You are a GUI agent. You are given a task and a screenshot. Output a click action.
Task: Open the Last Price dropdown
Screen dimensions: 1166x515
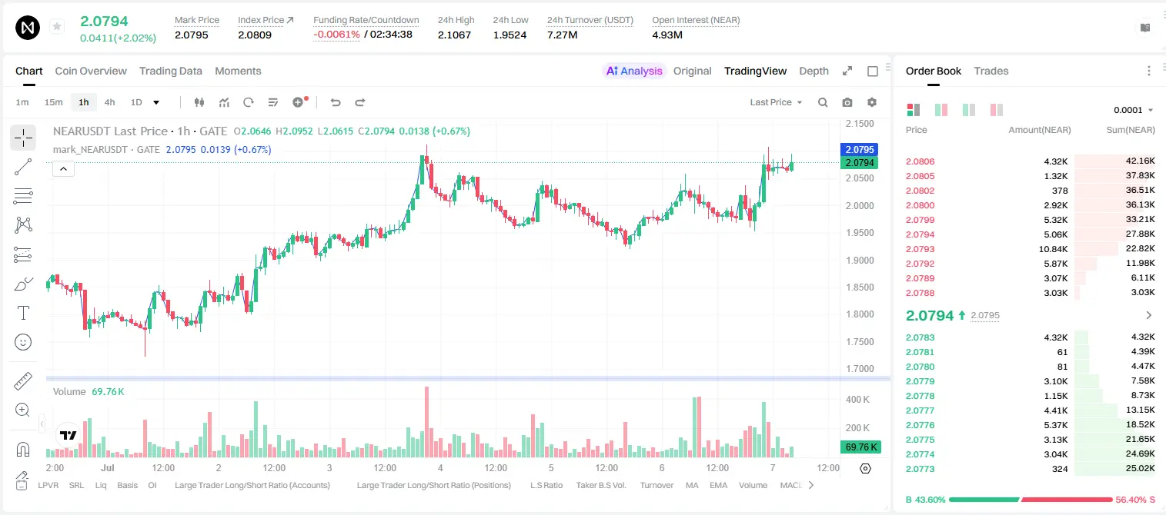coord(776,102)
